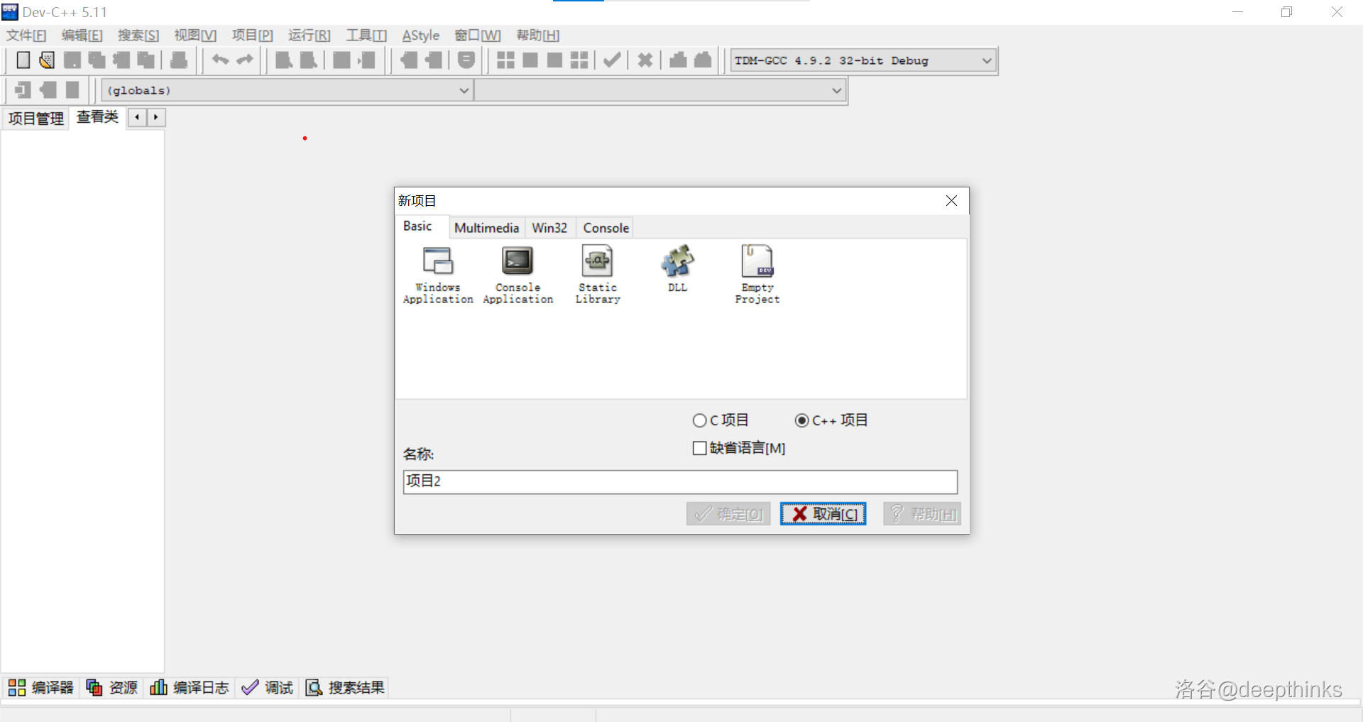This screenshot has height=722, width=1363.
Task: Open the 搜索结果 bottom tab
Action: click(345, 687)
